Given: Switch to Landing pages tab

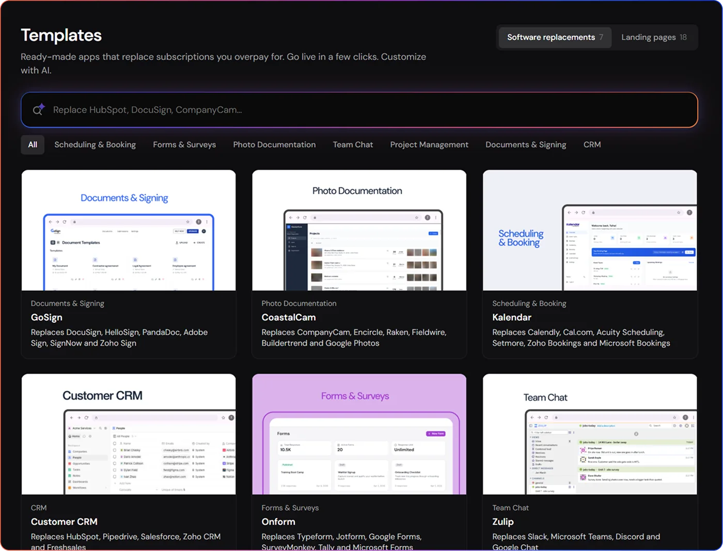Looking at the screenshot, I should pos(654,37).
